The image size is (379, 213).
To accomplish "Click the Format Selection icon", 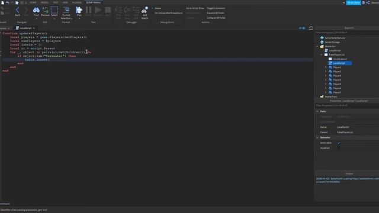I will 66,10.
